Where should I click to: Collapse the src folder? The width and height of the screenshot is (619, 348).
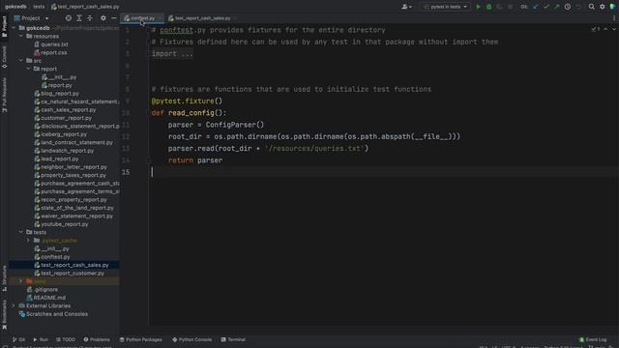tap(21, 61)
